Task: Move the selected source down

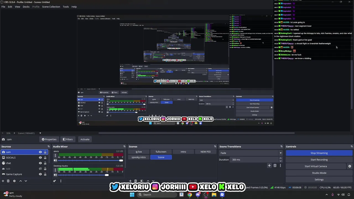Action: point(26,181)
